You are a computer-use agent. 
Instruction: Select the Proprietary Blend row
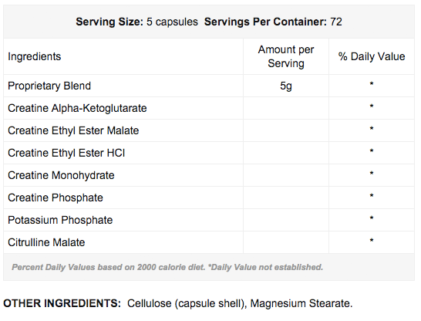pos(209,86)
